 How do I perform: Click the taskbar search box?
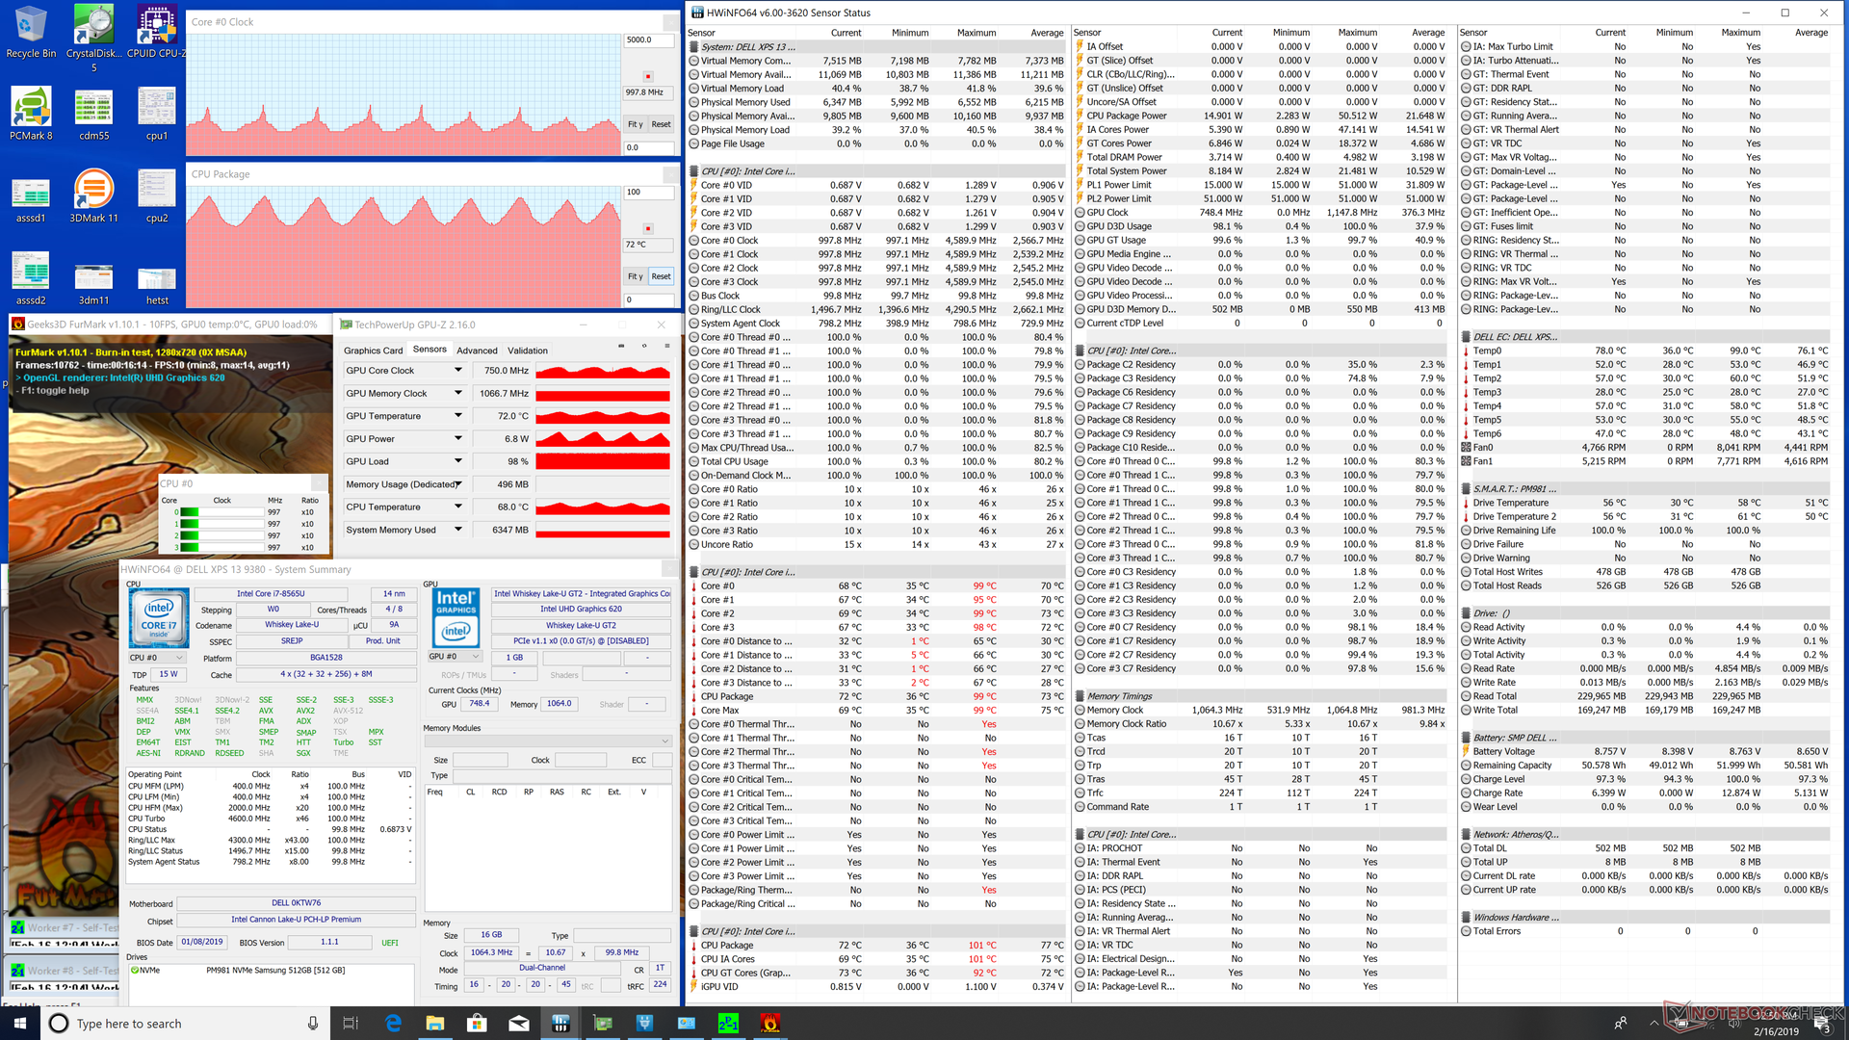tap(186, 1023)
